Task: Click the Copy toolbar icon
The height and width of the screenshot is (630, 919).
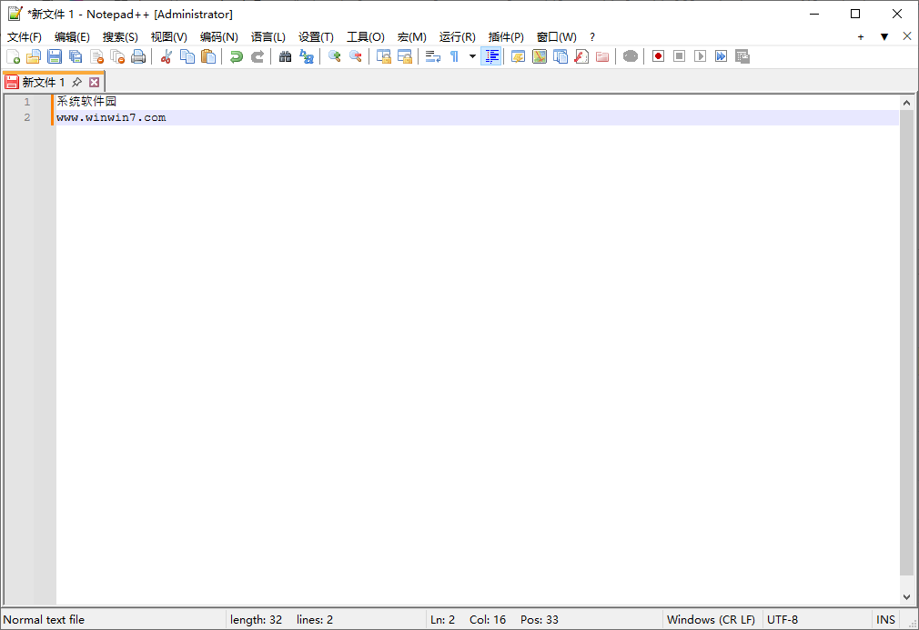Action: pos(187,56)
